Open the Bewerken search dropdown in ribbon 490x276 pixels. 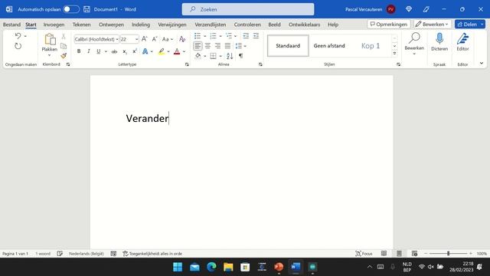(x=414, y=44)
